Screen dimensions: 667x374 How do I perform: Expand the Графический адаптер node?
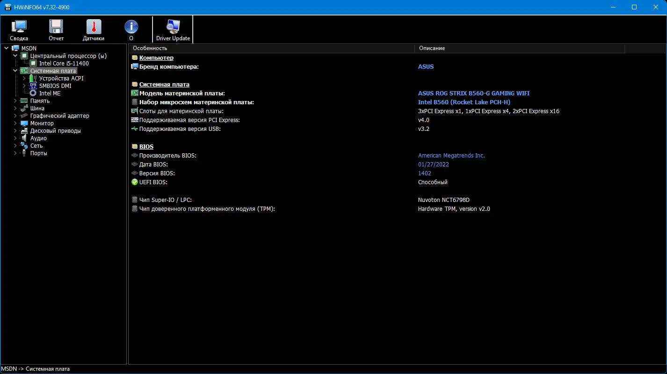coord(15,115)
